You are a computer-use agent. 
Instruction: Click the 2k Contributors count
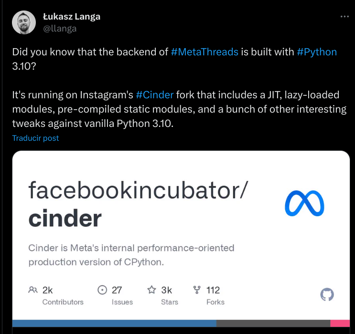point(48,290)
